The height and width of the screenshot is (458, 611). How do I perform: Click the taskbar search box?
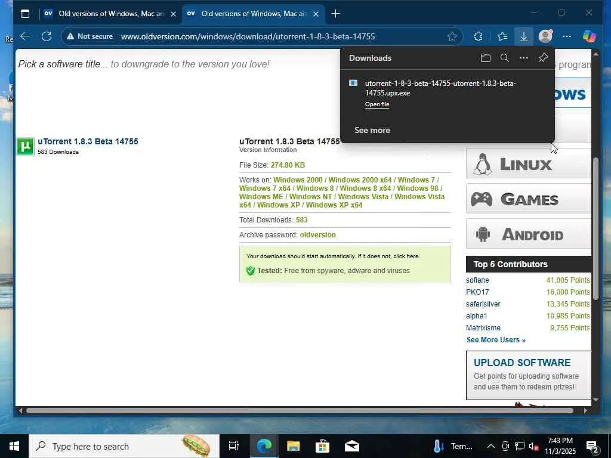pyautogui.click(x=124, y=446)
